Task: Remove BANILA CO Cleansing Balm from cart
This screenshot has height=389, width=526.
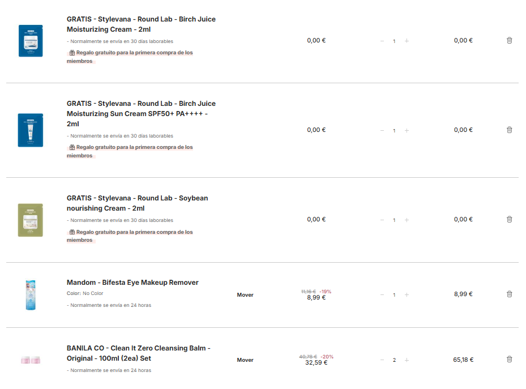Action: (x=509, y=360)
